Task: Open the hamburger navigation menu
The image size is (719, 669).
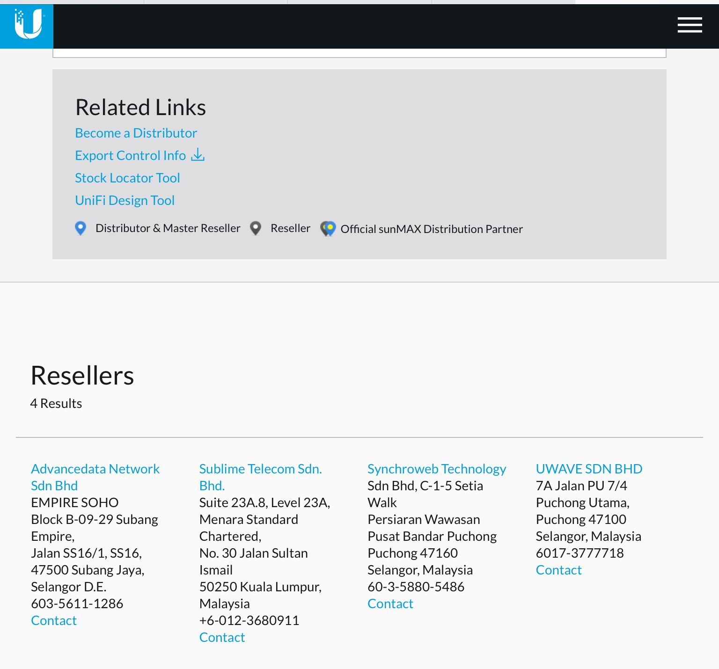Action: click(690, 25)
